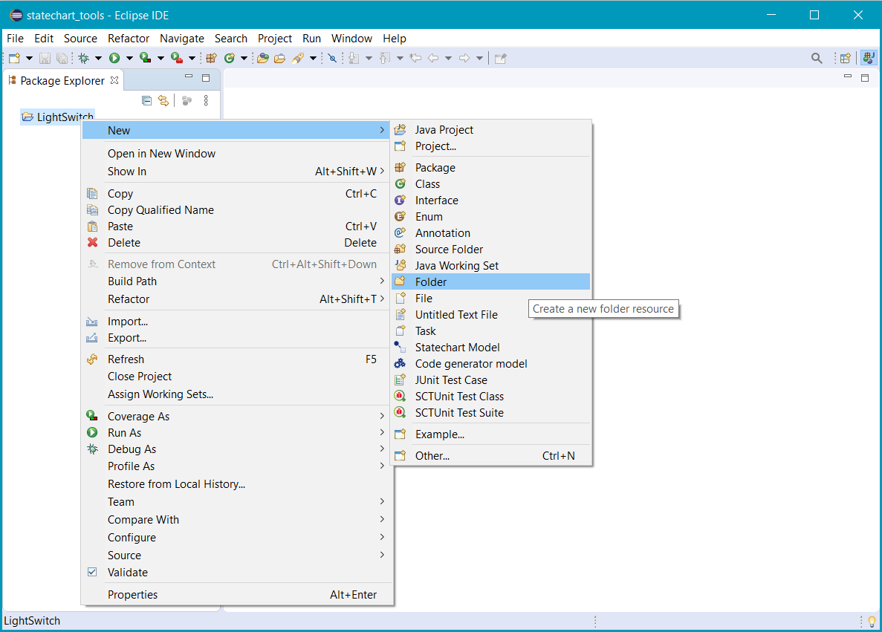
Task: Click the New Java Class toolbar icon
Action: point(230,58)
